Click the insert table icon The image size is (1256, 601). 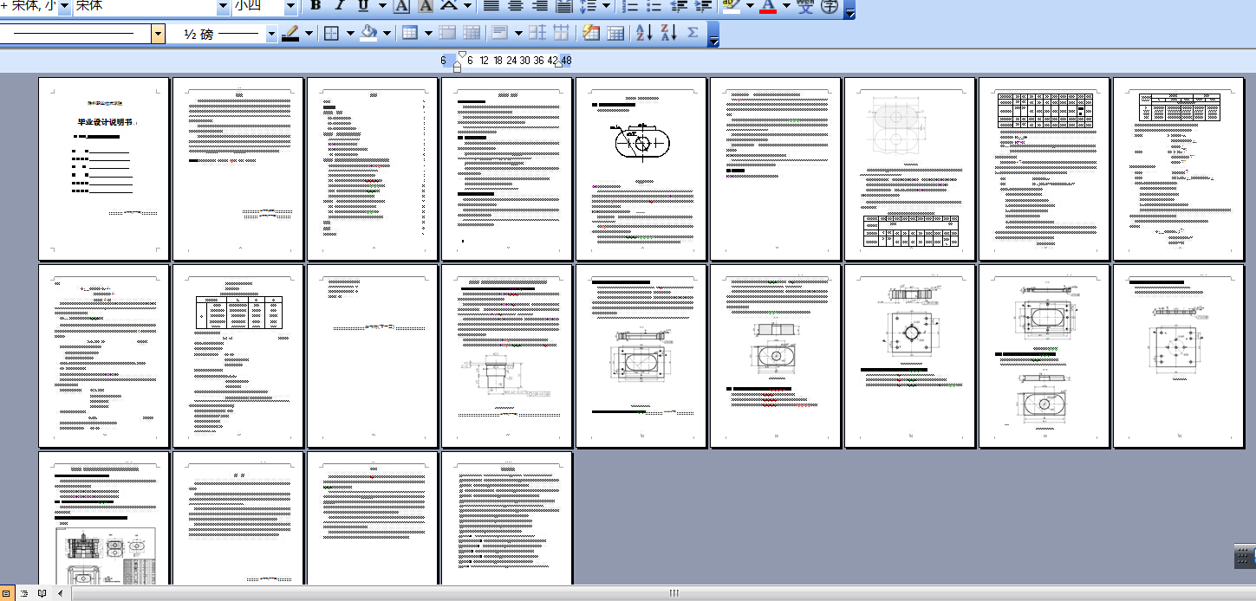coord(410,34)
